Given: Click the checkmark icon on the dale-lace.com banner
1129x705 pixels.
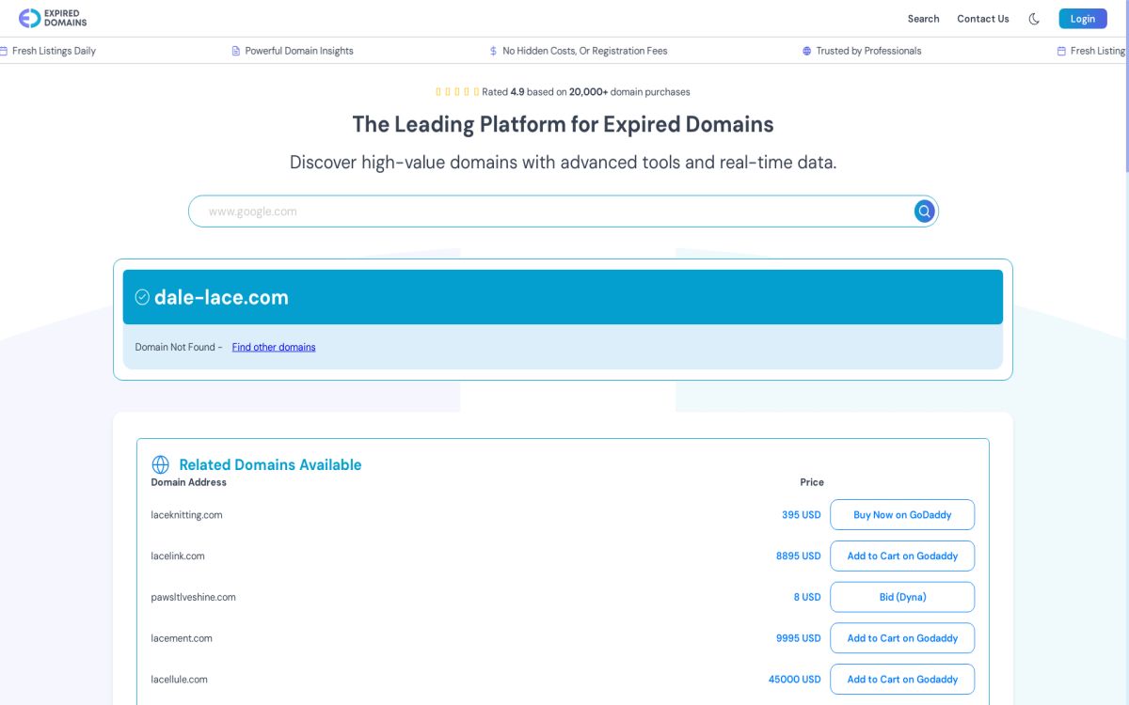Looking at the screenshot, I should tap(141, 296).
